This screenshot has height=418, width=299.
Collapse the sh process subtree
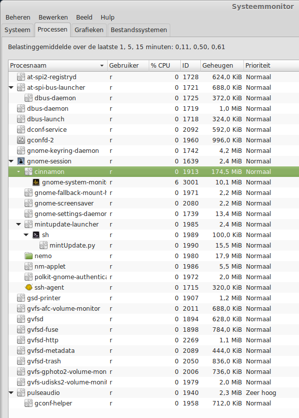[26, 235]
